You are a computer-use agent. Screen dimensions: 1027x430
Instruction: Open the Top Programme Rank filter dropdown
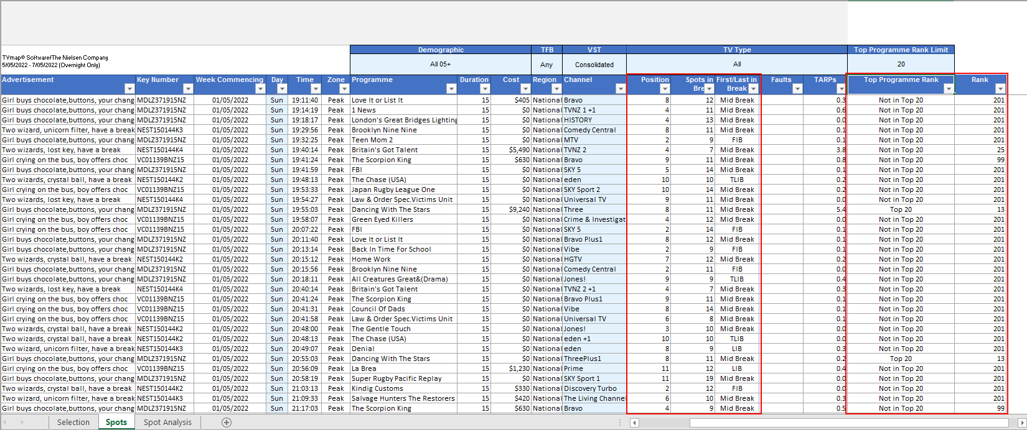click(949, 89)
